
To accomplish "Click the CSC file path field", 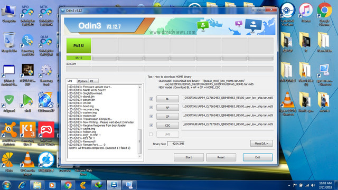I will (228, 125).
